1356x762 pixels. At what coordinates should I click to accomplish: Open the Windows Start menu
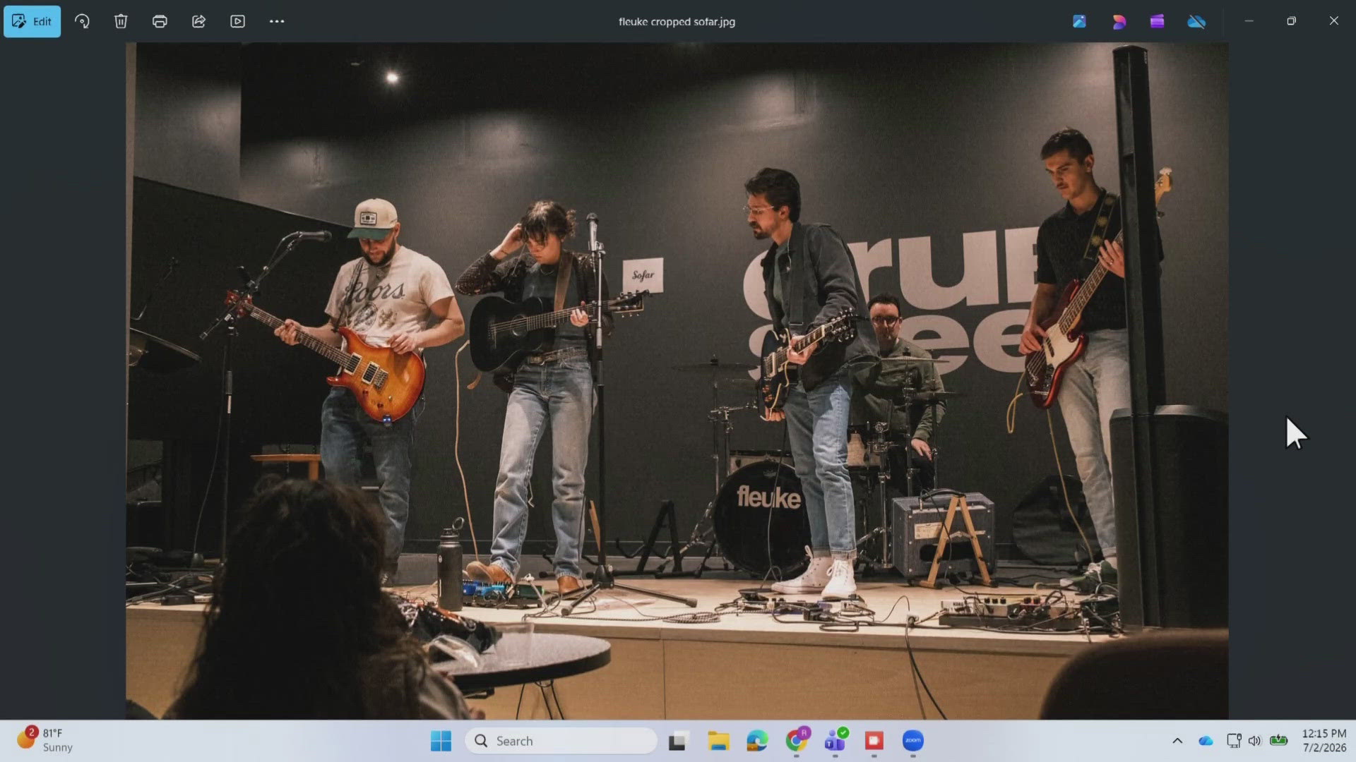[441, 741]
